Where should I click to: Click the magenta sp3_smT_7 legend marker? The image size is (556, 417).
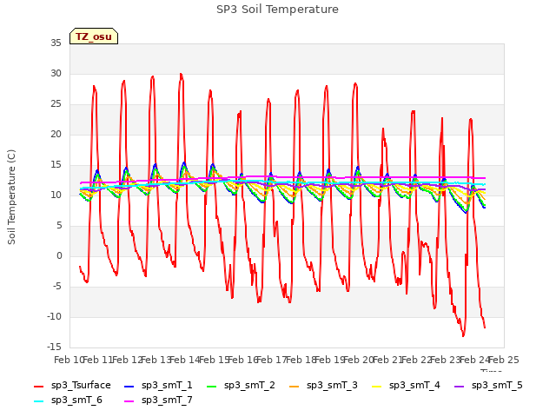(129, 401)
